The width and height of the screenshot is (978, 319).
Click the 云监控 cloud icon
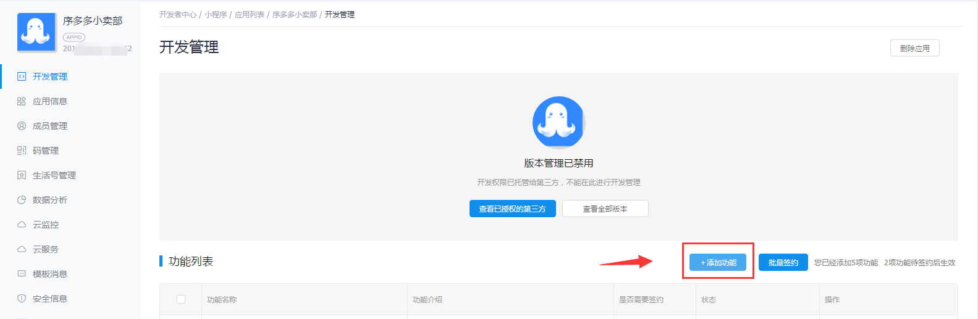(22, 225)
